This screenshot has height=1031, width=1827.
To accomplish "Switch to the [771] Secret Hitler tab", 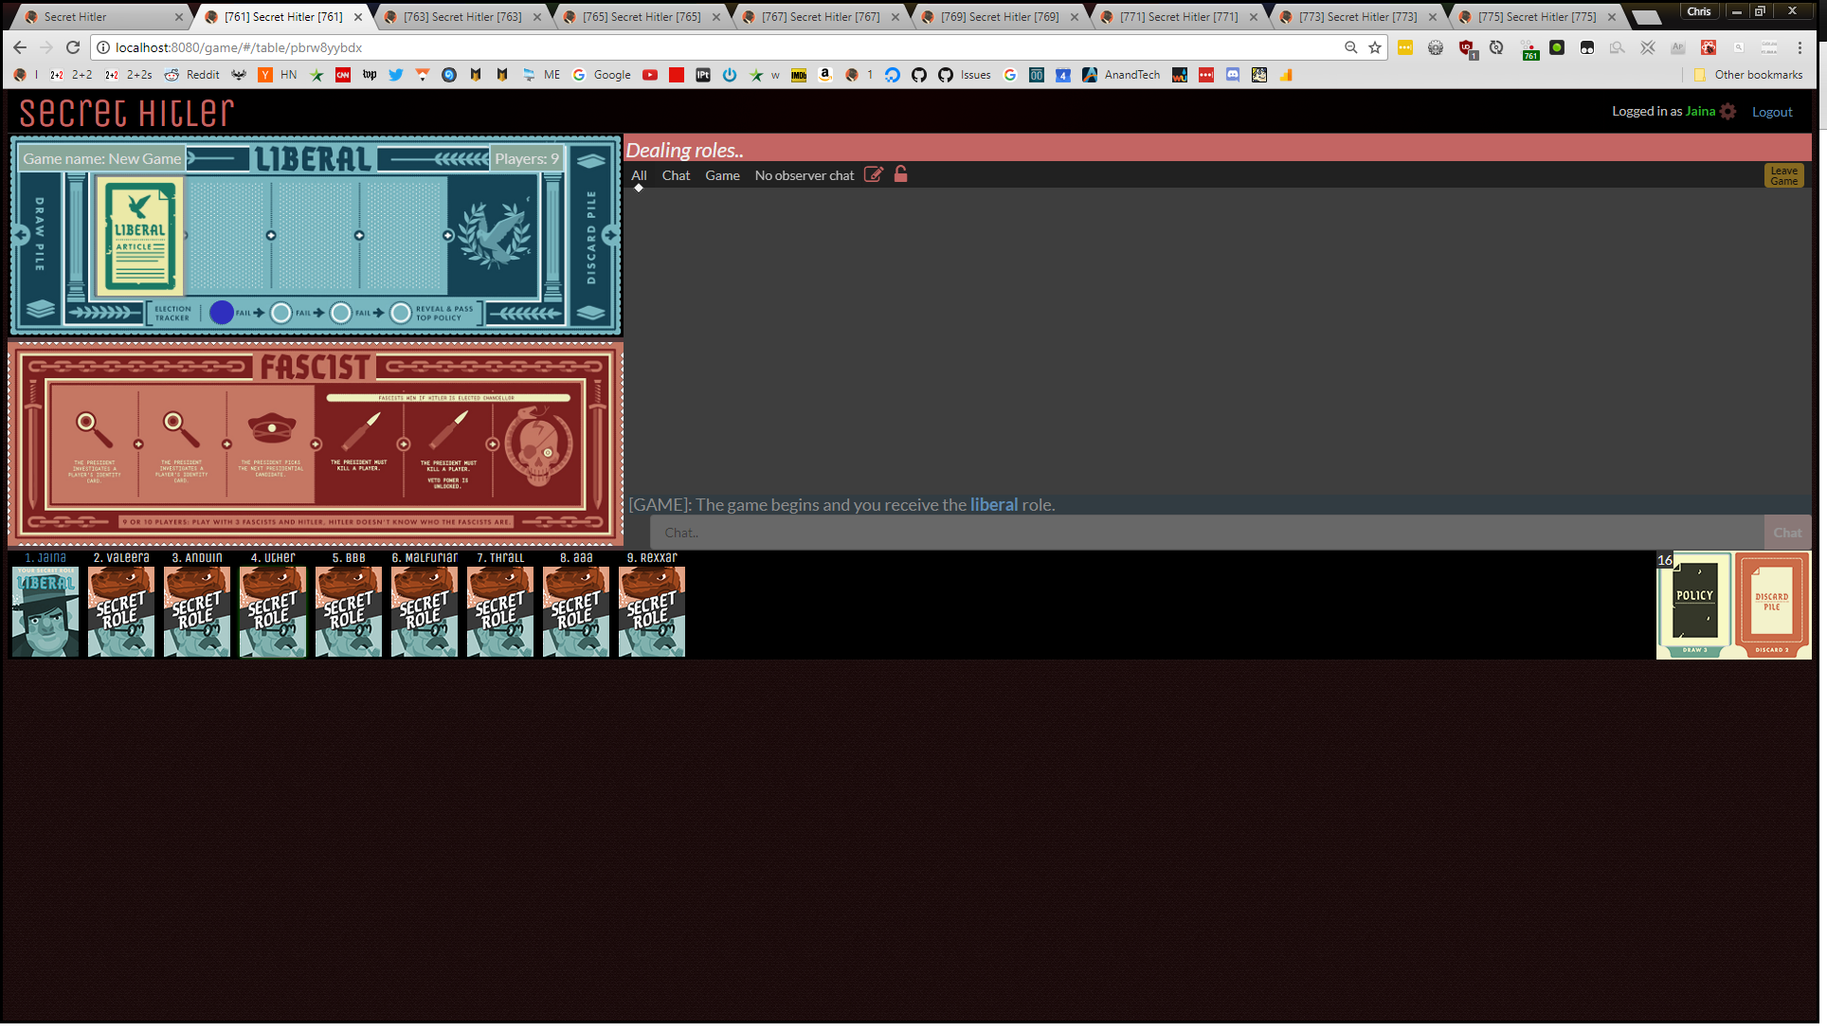I will (x=1179, y=17).
